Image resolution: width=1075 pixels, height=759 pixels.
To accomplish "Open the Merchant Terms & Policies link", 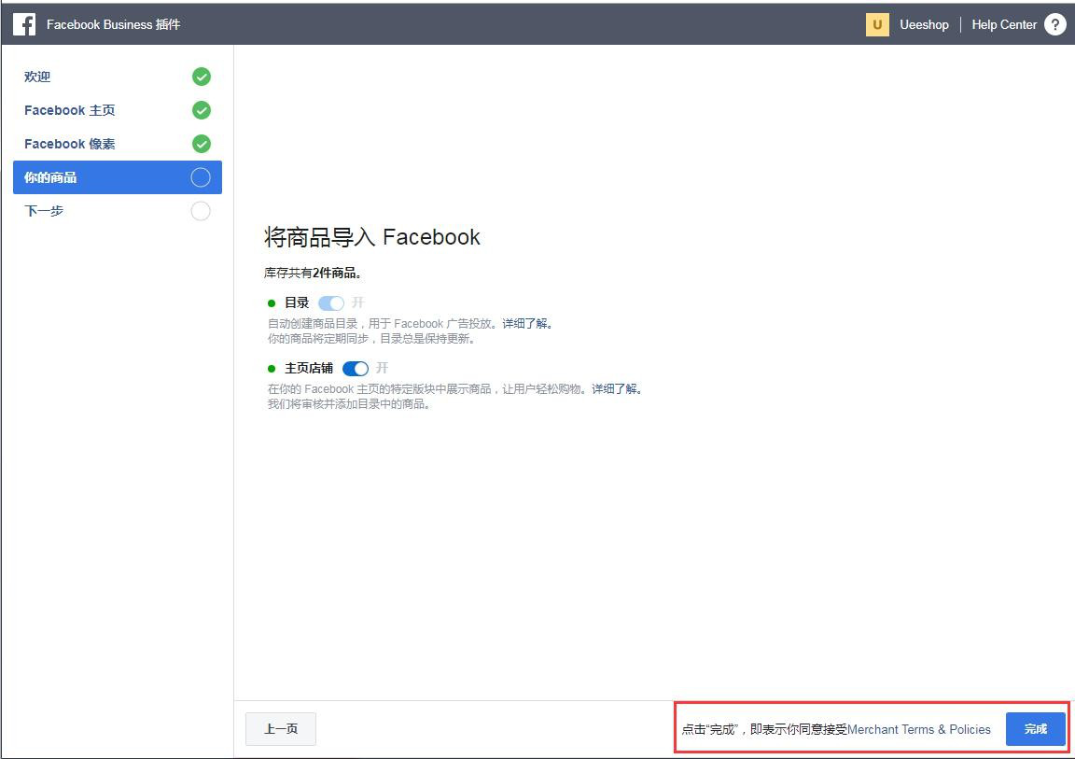I will click(x=918, y=729).
